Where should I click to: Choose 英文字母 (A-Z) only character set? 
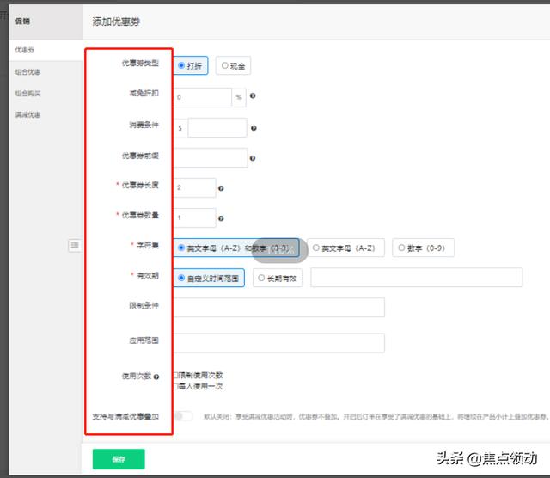pos(343,248)
